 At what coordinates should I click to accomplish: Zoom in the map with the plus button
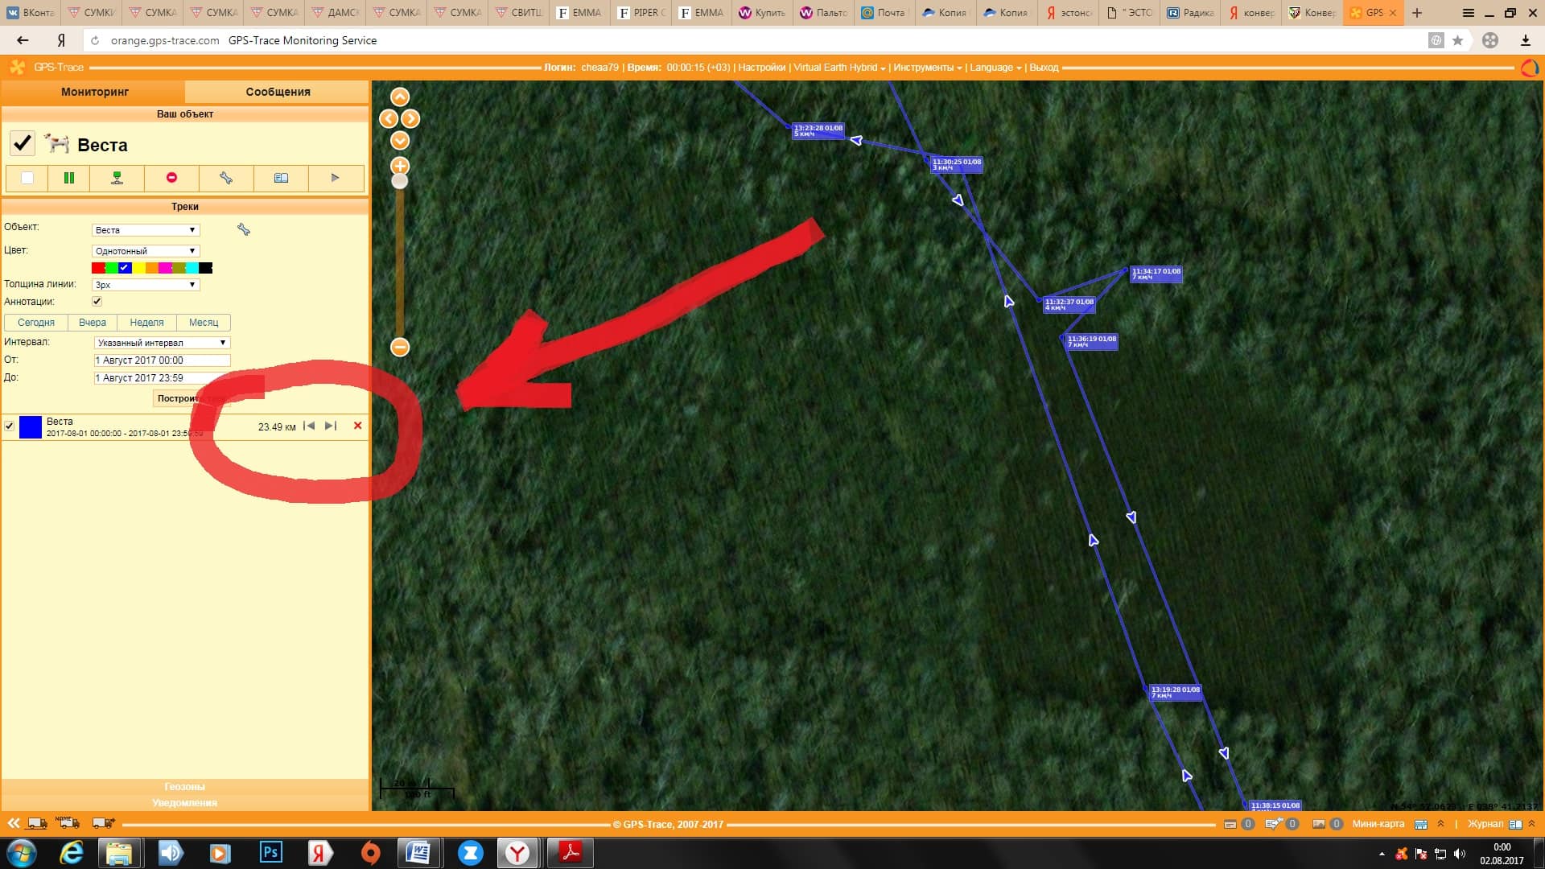[400, 166]
